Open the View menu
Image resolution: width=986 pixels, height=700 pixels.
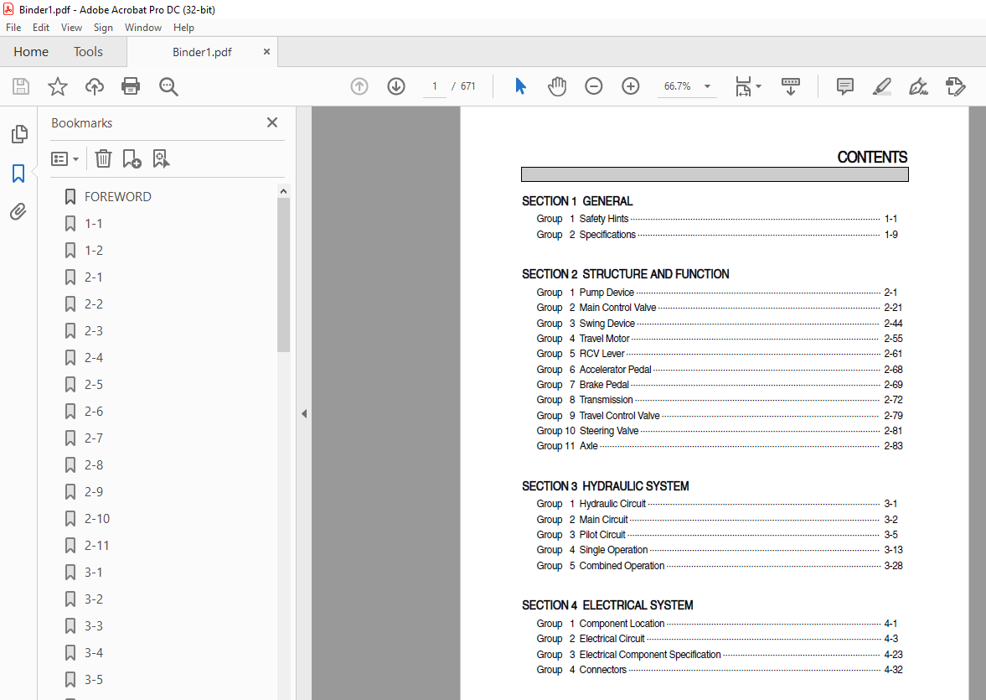71,27
